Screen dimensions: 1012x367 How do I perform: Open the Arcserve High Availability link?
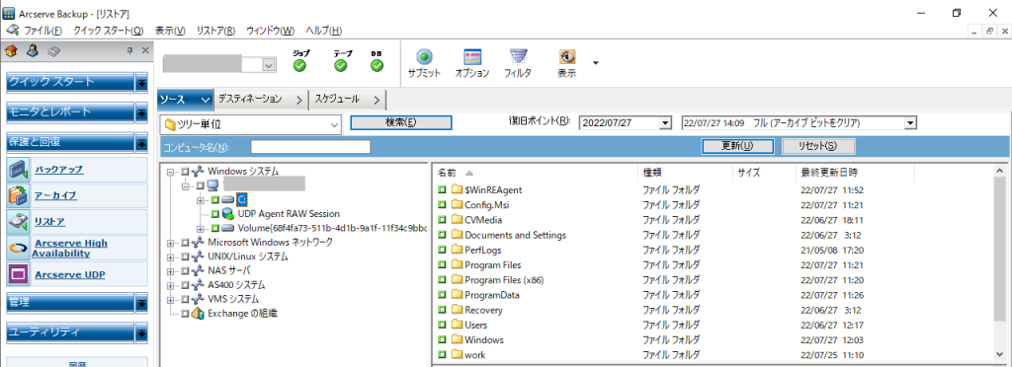(70, 249)
